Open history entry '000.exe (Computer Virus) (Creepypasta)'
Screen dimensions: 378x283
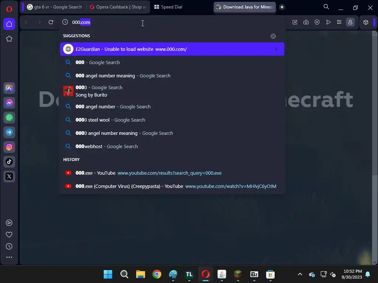pyautogui.click(x=172, y=186)
